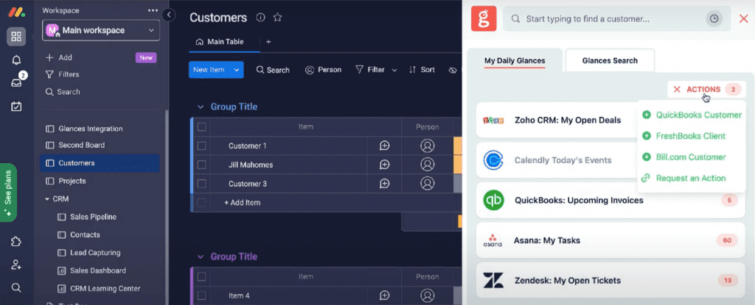Click the monday.com logo icon

point(16,12)
